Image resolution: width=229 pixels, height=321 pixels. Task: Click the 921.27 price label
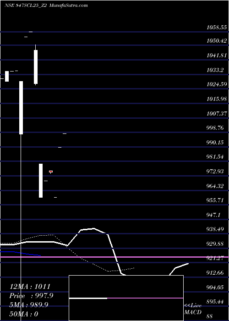pyautogui.click(x=215, y=258)
